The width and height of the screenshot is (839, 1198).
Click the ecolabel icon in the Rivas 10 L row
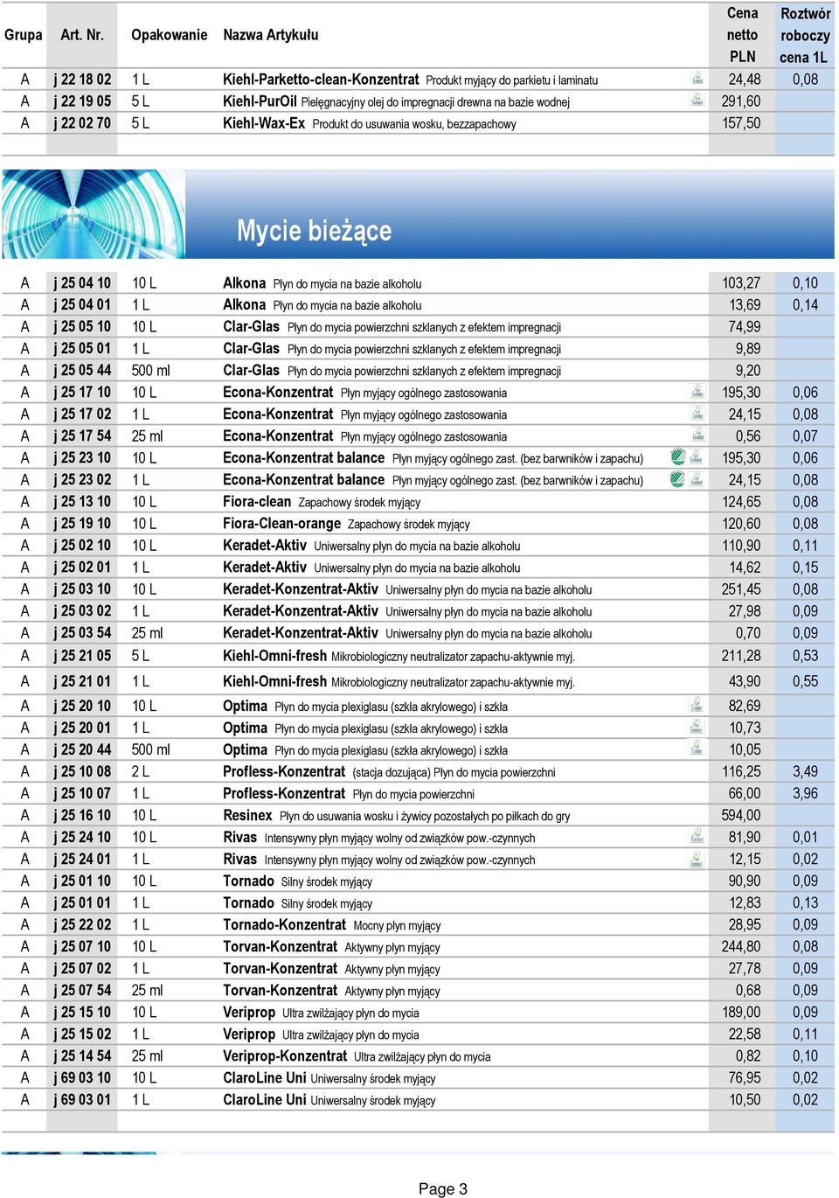pyautogui.click(x=697, y=836)
